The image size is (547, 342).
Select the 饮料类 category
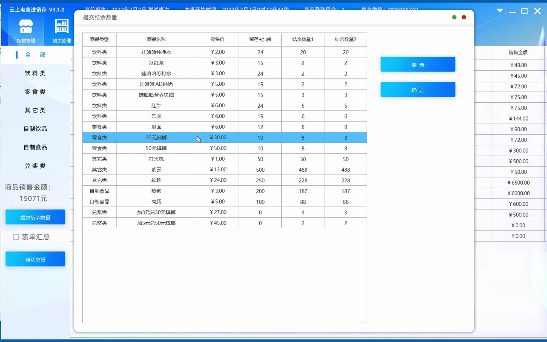tap(35, 73)
